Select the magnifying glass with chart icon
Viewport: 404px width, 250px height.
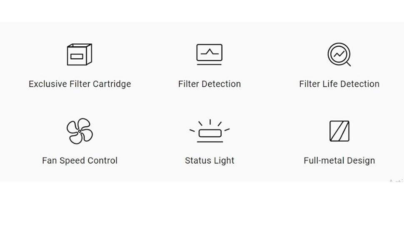pyautogui.click(x=339, y=55)
